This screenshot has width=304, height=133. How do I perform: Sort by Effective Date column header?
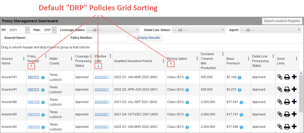click(100, 59)
